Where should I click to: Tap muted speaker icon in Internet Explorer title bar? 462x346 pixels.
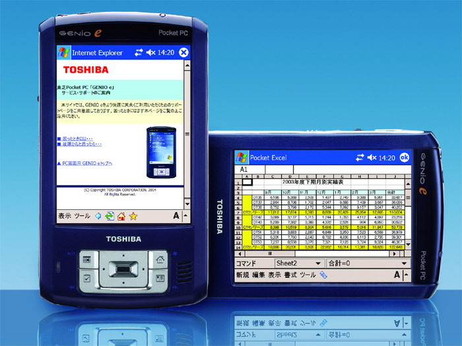click(150, 52)
